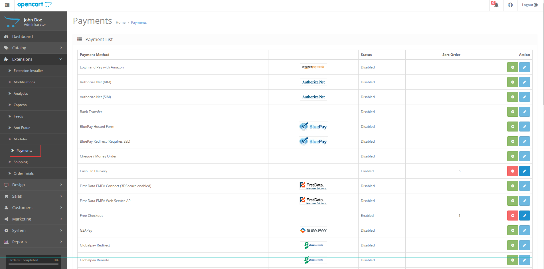This screenshot has height=269, width=544.
Task: Uninstall the Free Checkout payment method
Action: tap(512, 216)
